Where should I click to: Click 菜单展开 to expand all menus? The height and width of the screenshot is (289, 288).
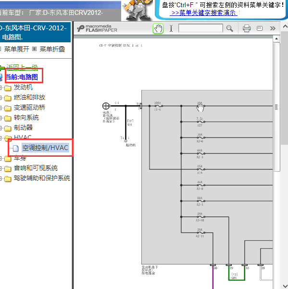coord(16,49)
